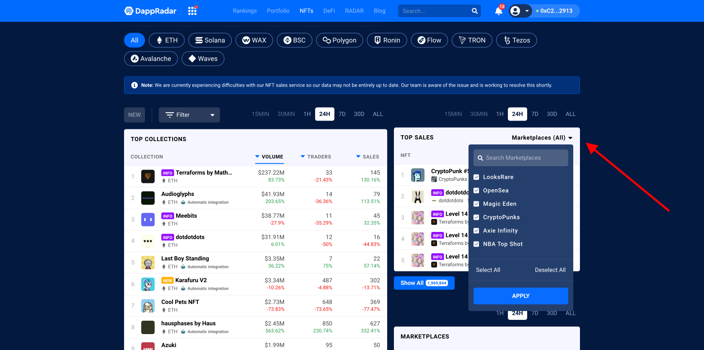Viewport: 704px width, 350px height.
Task: Select the ETH chain filter
Action: (x=167, y=40)
